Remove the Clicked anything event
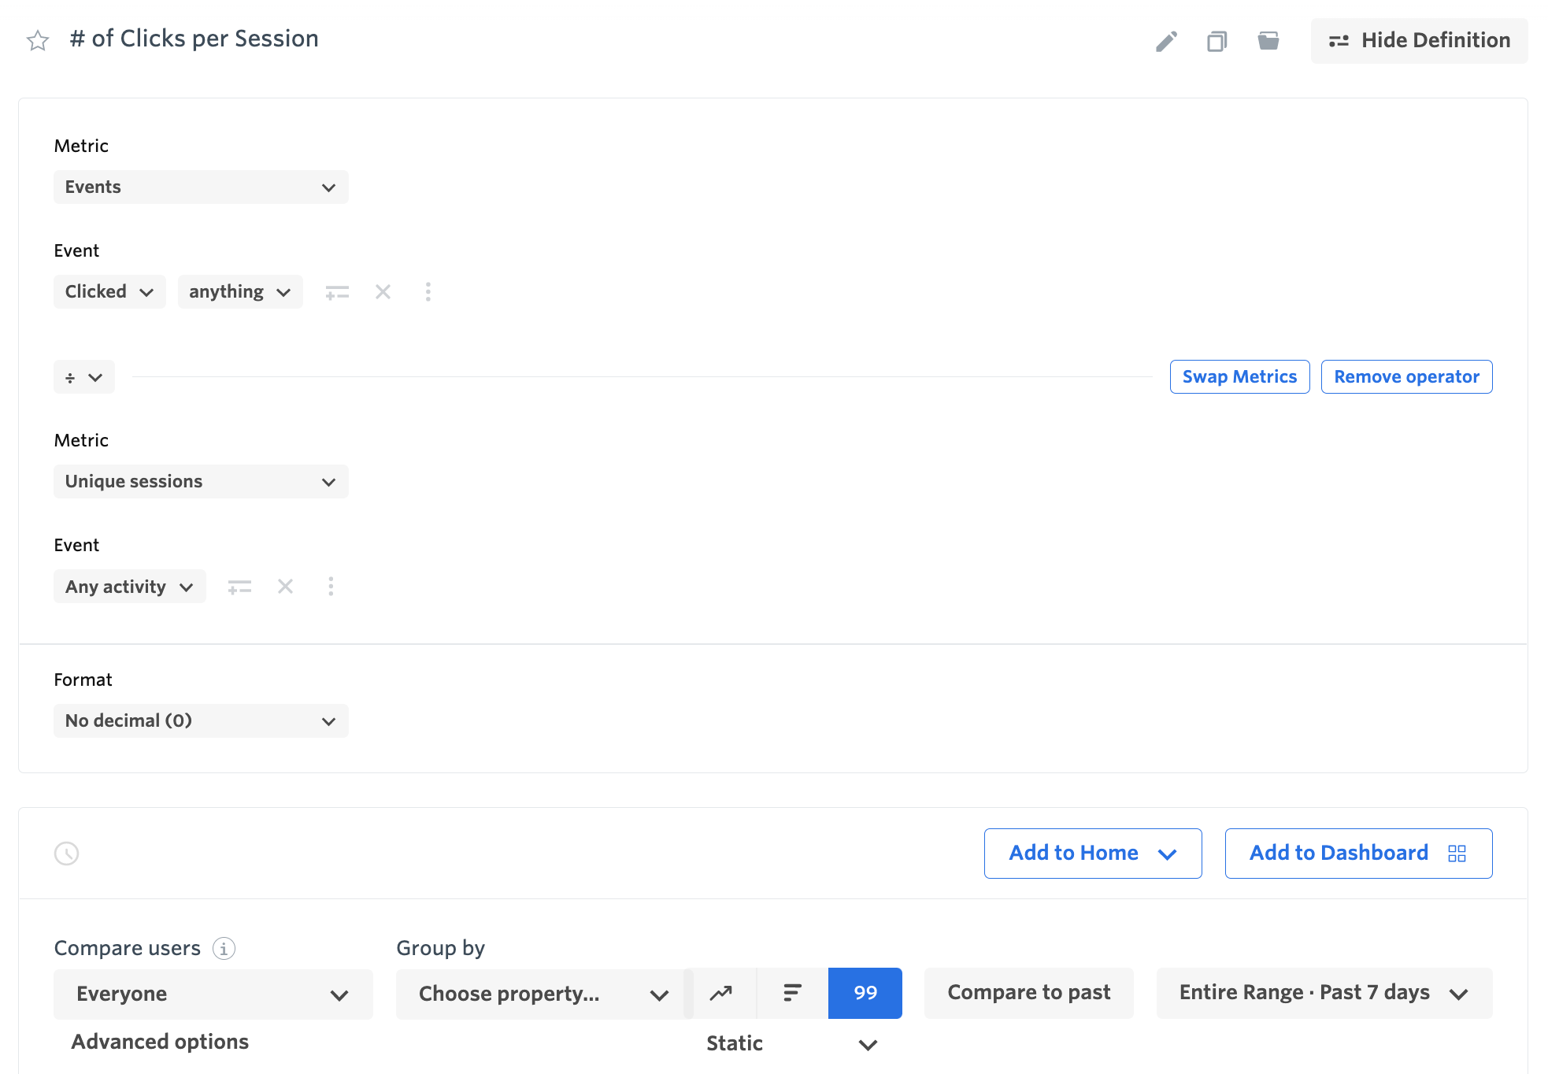The width and height of the screenshot is (1548, 1074). pyautogui.click(x=383, y=292)
